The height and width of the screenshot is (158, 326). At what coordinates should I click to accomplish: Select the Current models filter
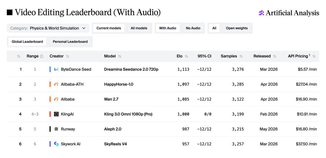(x=109, y=28)
